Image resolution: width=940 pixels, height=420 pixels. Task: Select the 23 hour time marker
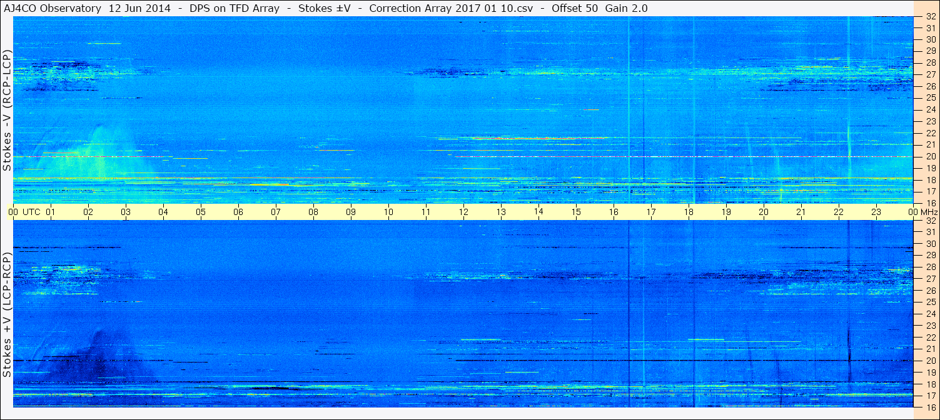876,212
